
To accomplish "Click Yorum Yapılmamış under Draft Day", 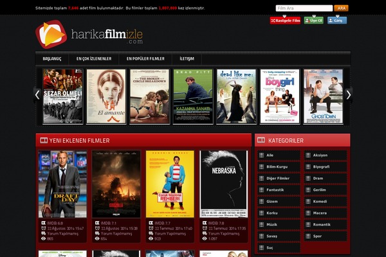I will tap(63, 233).
